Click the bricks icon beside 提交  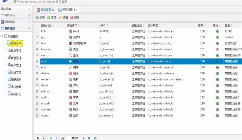click(x=70, y=91)
